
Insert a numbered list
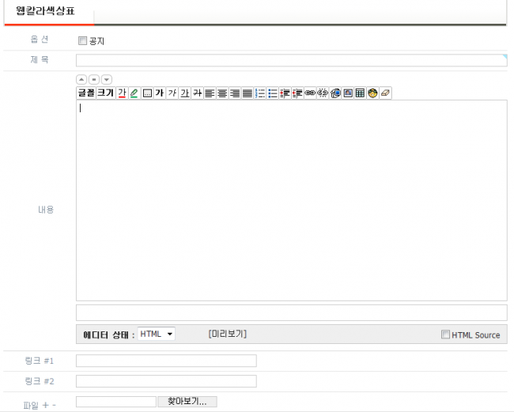[x=260, y=93]
